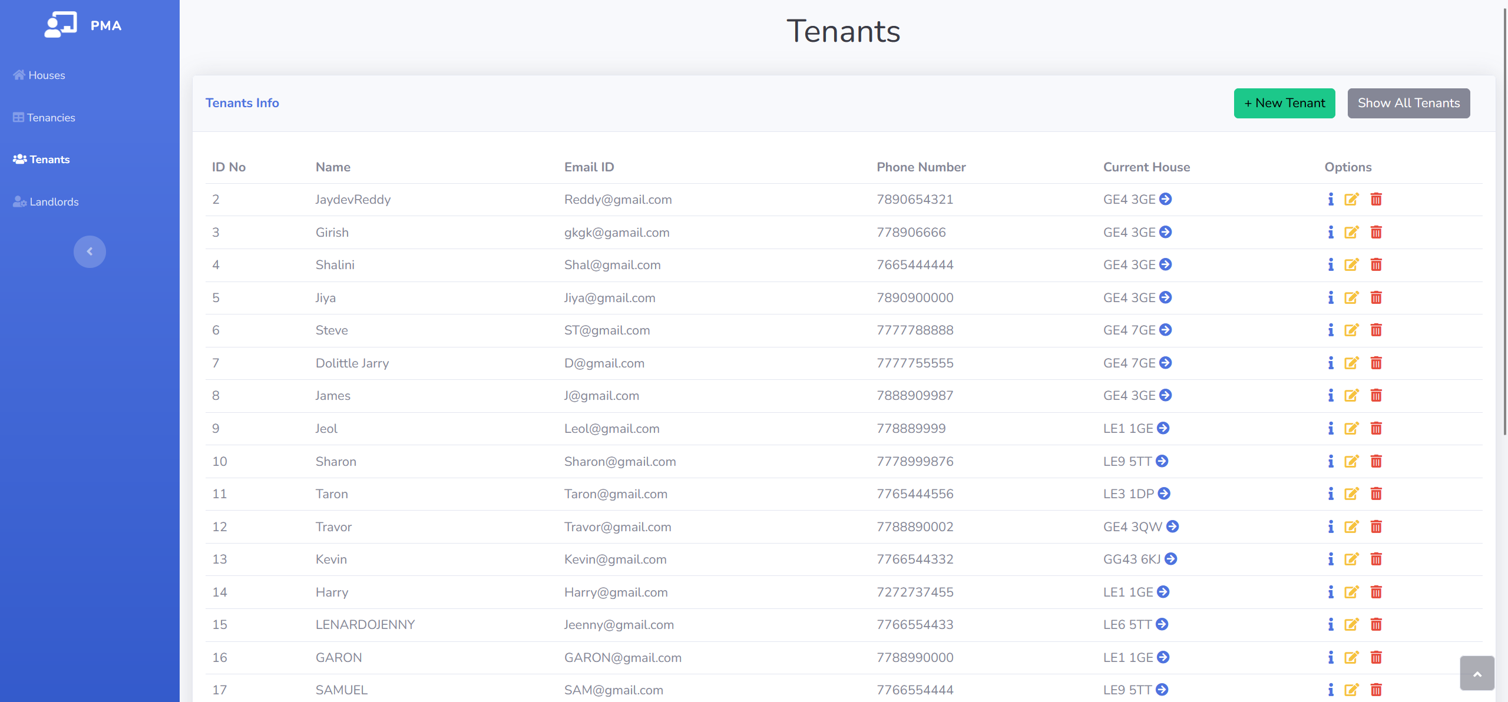
Task: Delete tenant GARON via trash icon
Action: [1376, 657]
